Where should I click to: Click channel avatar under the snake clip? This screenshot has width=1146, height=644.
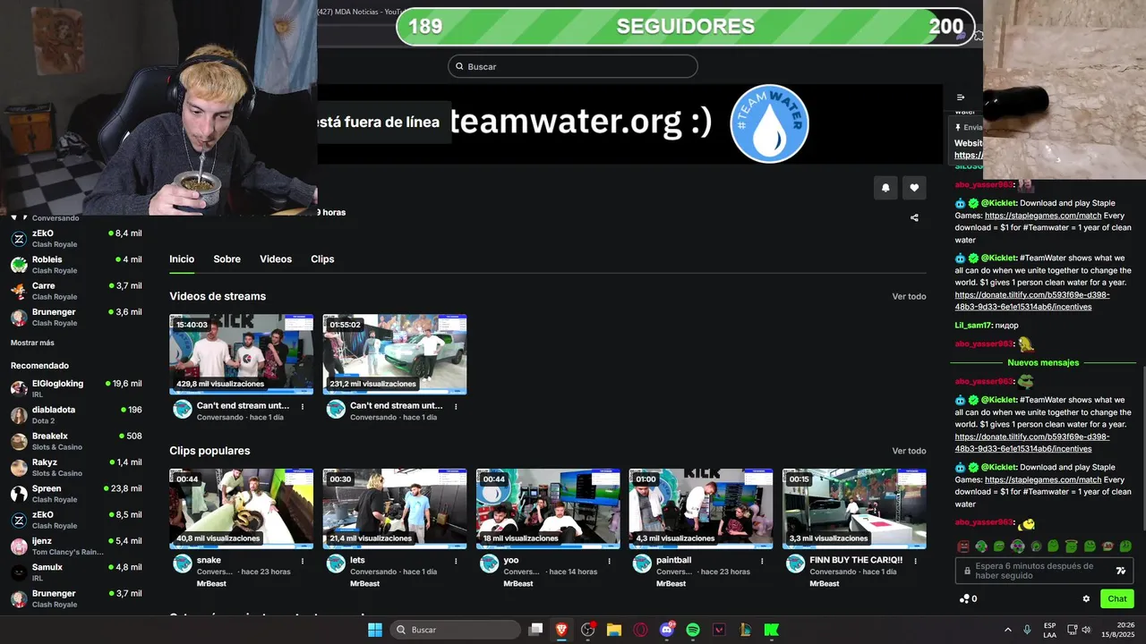point(183,563)
